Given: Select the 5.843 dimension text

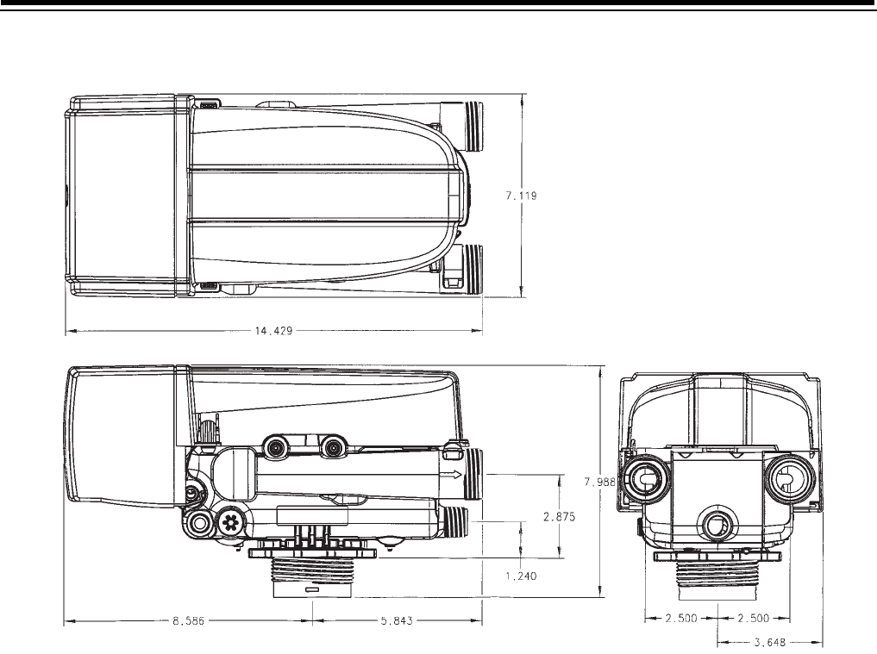Looking at the screenshot, I should [397, 620].
